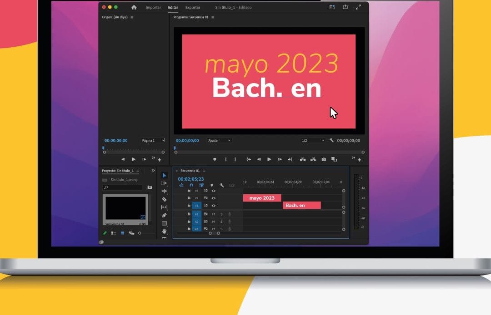Open the Página 1 dropdown in Source monitor
This screenshot has width=491, height=315.
[x=152, y=140]
